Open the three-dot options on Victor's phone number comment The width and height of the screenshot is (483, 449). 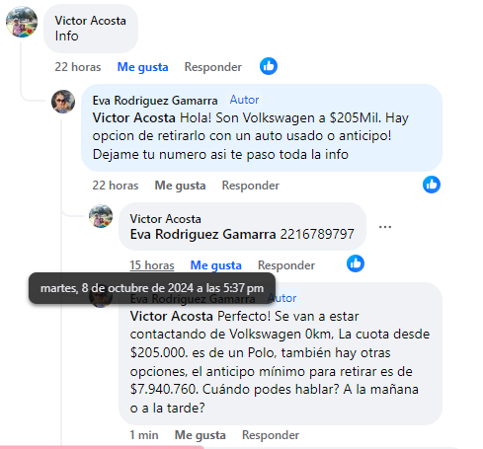[385, 227]
